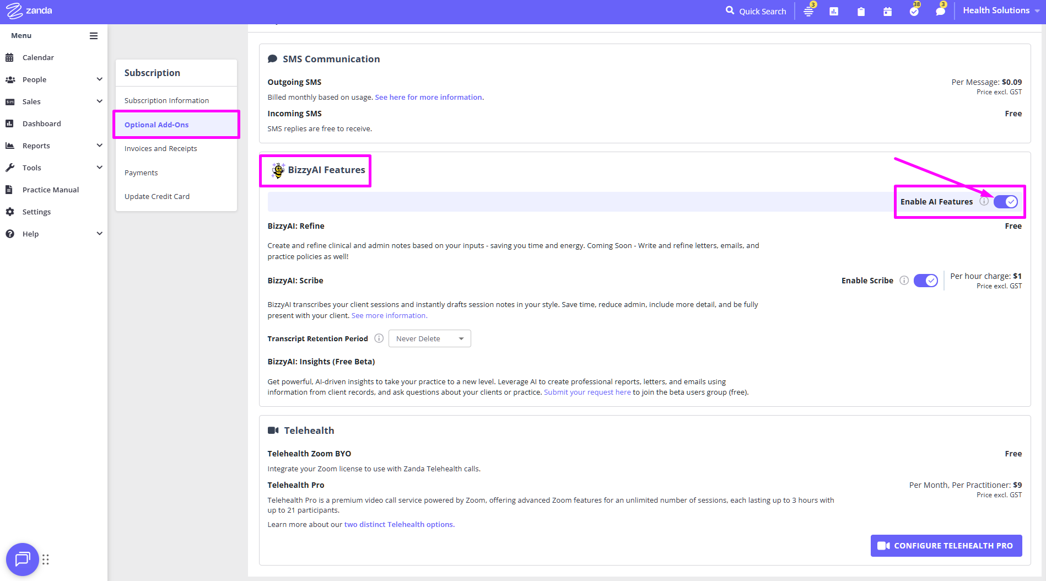Toggle the Enable Scribe switch
The height and width of the screenshot is (581, 1046).
[x=925, y=281]
